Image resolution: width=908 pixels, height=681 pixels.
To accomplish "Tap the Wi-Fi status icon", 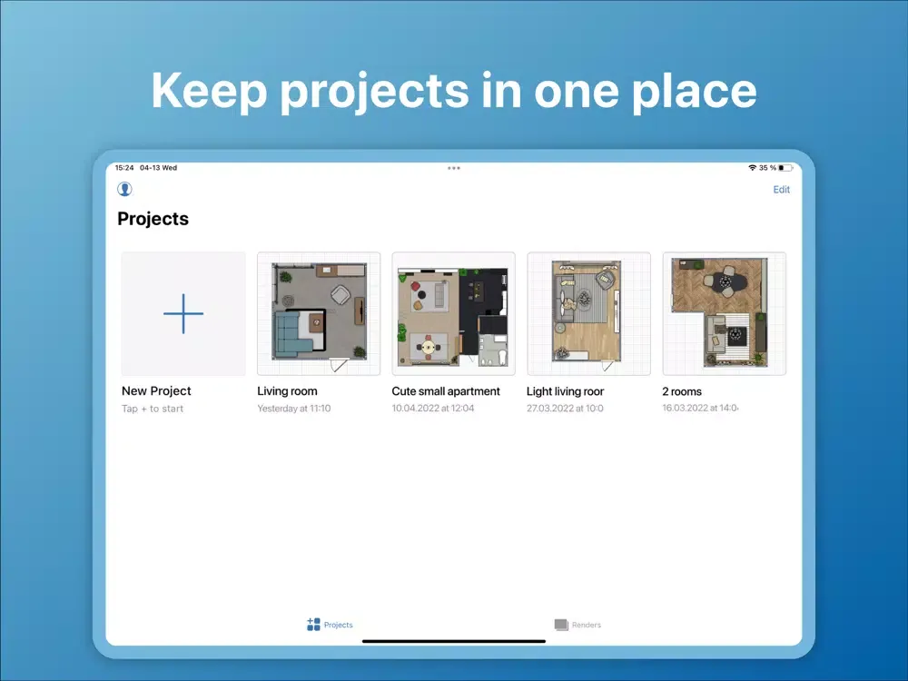I will (x=752, y=168).
